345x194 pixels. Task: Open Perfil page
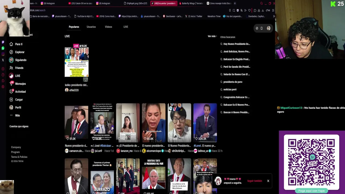click(15, 108)
